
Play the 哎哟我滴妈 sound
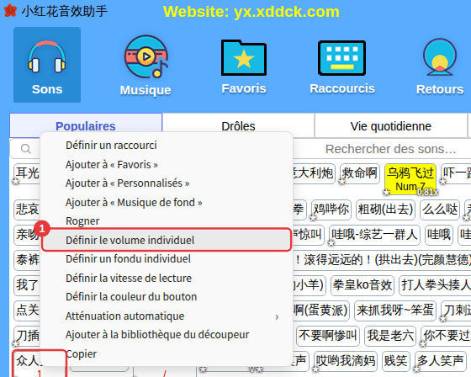(346, 361)
